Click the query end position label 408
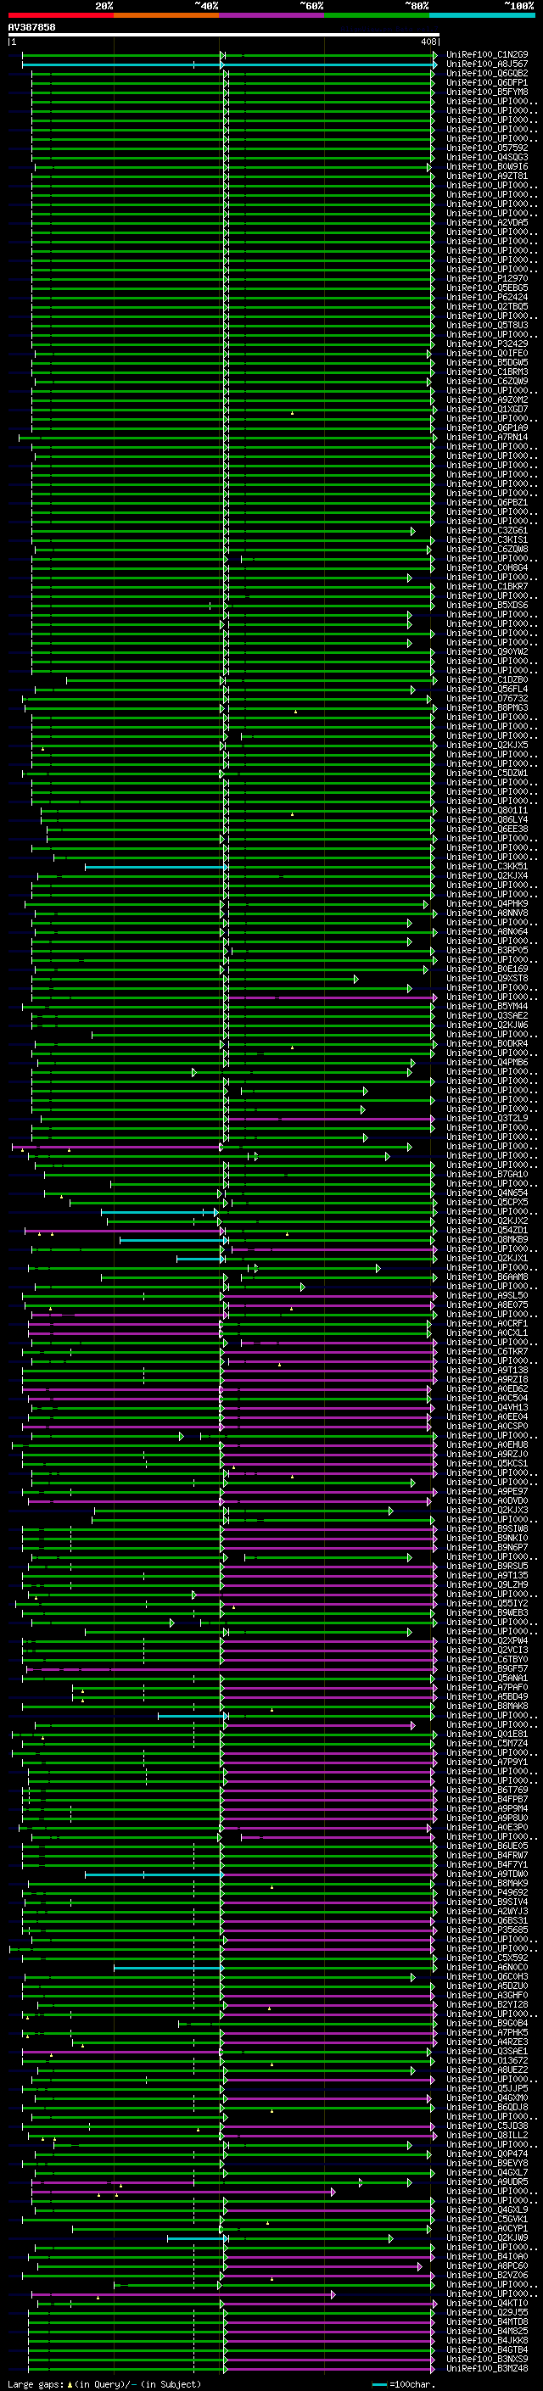The height and width of the screenshot is (2391, 543). [428, 42]
